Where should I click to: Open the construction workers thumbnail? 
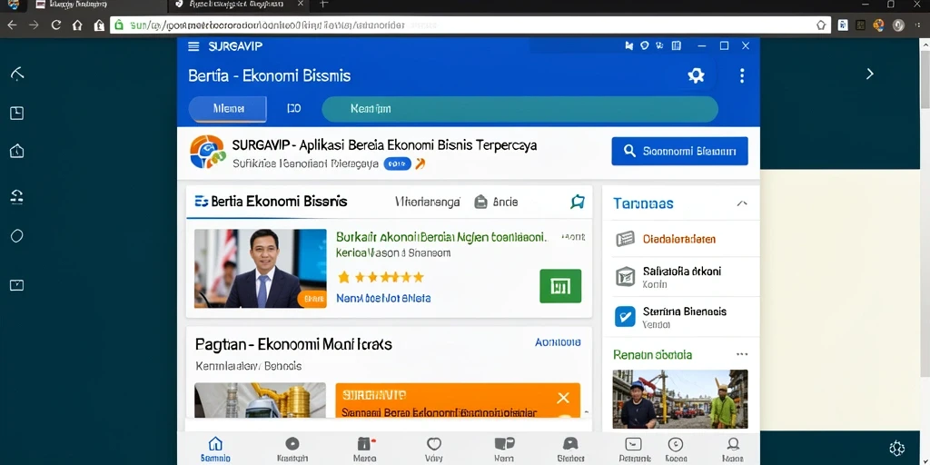click(x=679, y=400)
